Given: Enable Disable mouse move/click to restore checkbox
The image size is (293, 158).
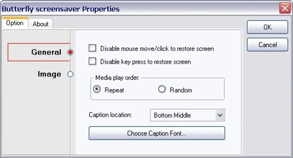Looking at the screenshot, I should [92, 48].
